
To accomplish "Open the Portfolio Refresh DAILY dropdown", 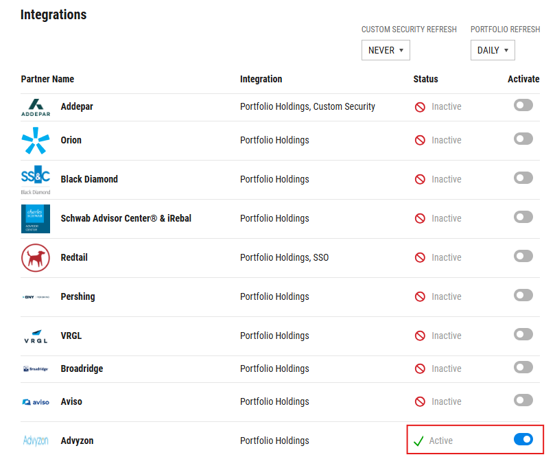I will click(x=493, y=50).
